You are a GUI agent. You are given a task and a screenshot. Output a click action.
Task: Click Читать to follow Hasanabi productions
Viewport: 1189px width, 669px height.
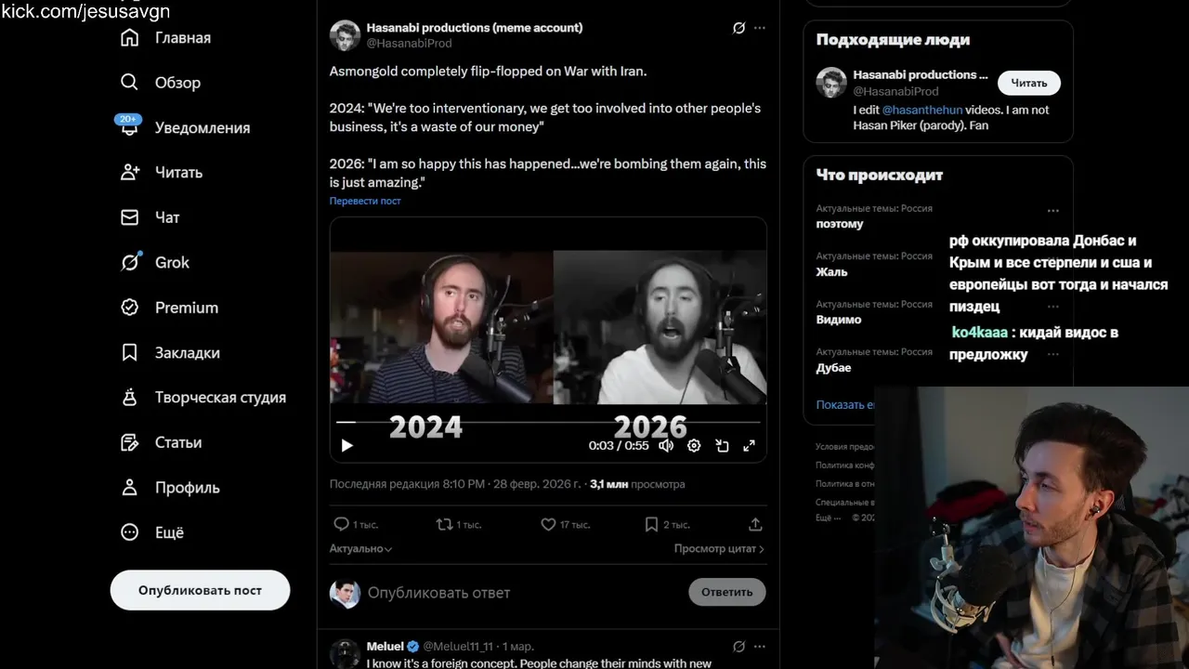[1029, 83]
